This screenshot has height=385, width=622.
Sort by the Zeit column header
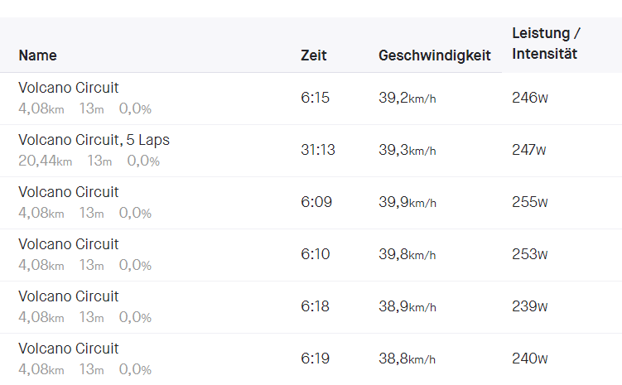[314, 55]
